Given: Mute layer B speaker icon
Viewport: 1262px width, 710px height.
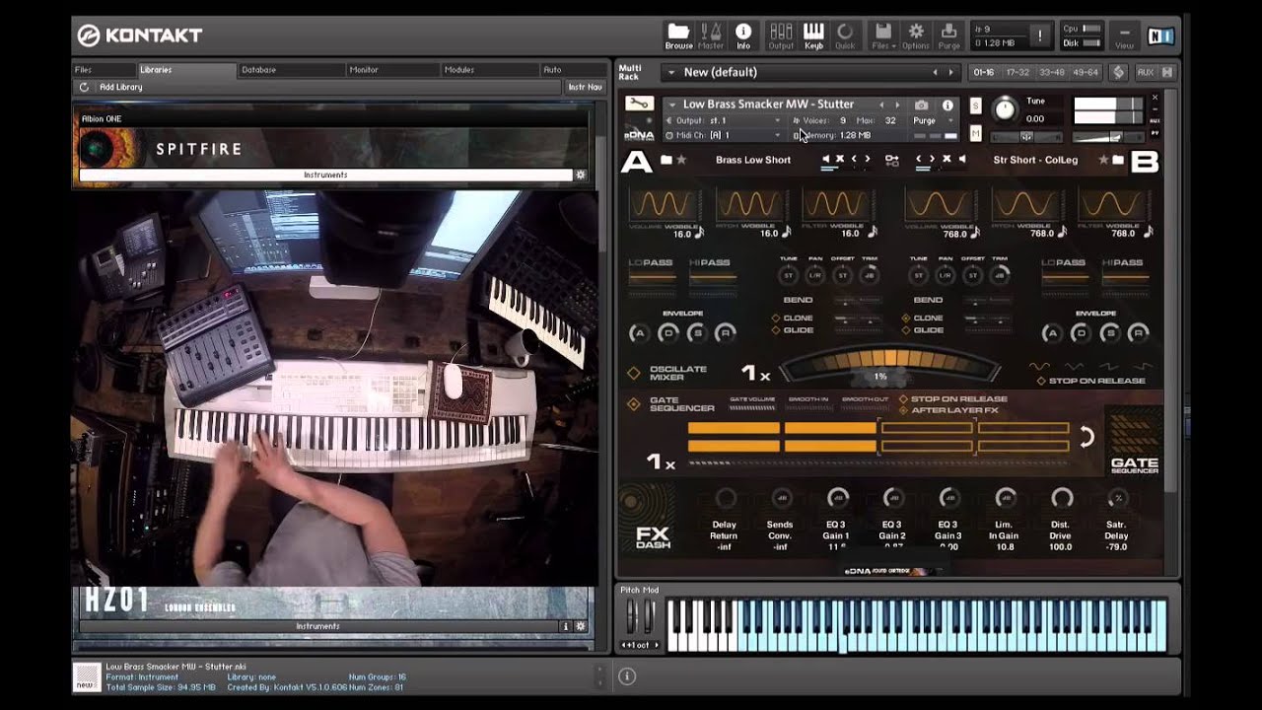Looking at the screenshot, I should (x=960, y=160).
